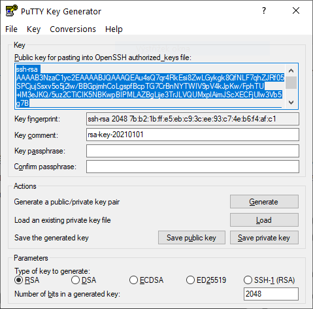
Task: Click Save public key button
Action: [191, 238]
